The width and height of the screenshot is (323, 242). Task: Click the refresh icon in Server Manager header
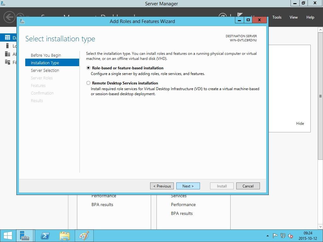click(222, 15)
